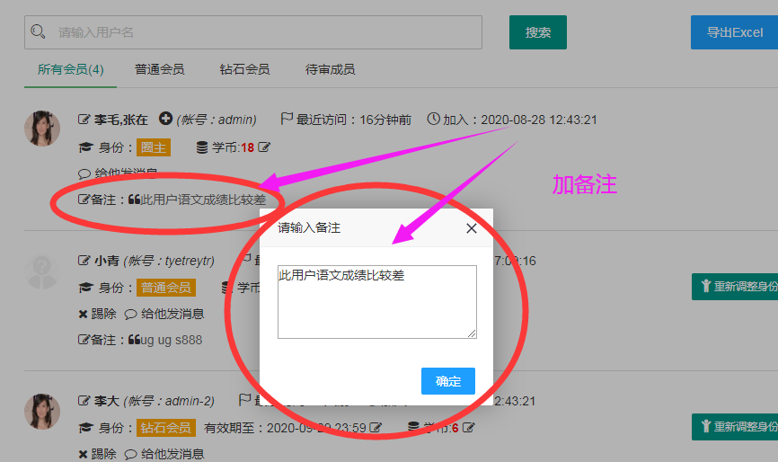
Task: Click the magnifier icon in search box
Action: click(38, 31)
